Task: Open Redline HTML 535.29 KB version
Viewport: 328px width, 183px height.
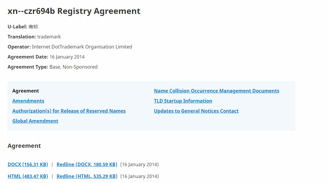Action: [x=87, y=176]
